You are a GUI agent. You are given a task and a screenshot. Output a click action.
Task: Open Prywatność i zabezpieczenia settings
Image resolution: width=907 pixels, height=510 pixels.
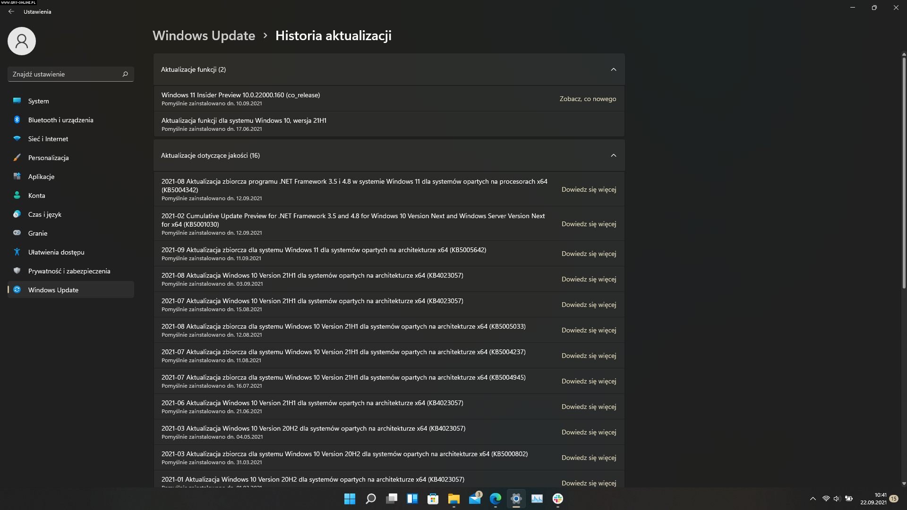[69, 271]
